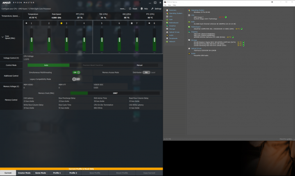The image size is (295, 176).
Task: Click Copy Current button
Action: pos(149,173)
